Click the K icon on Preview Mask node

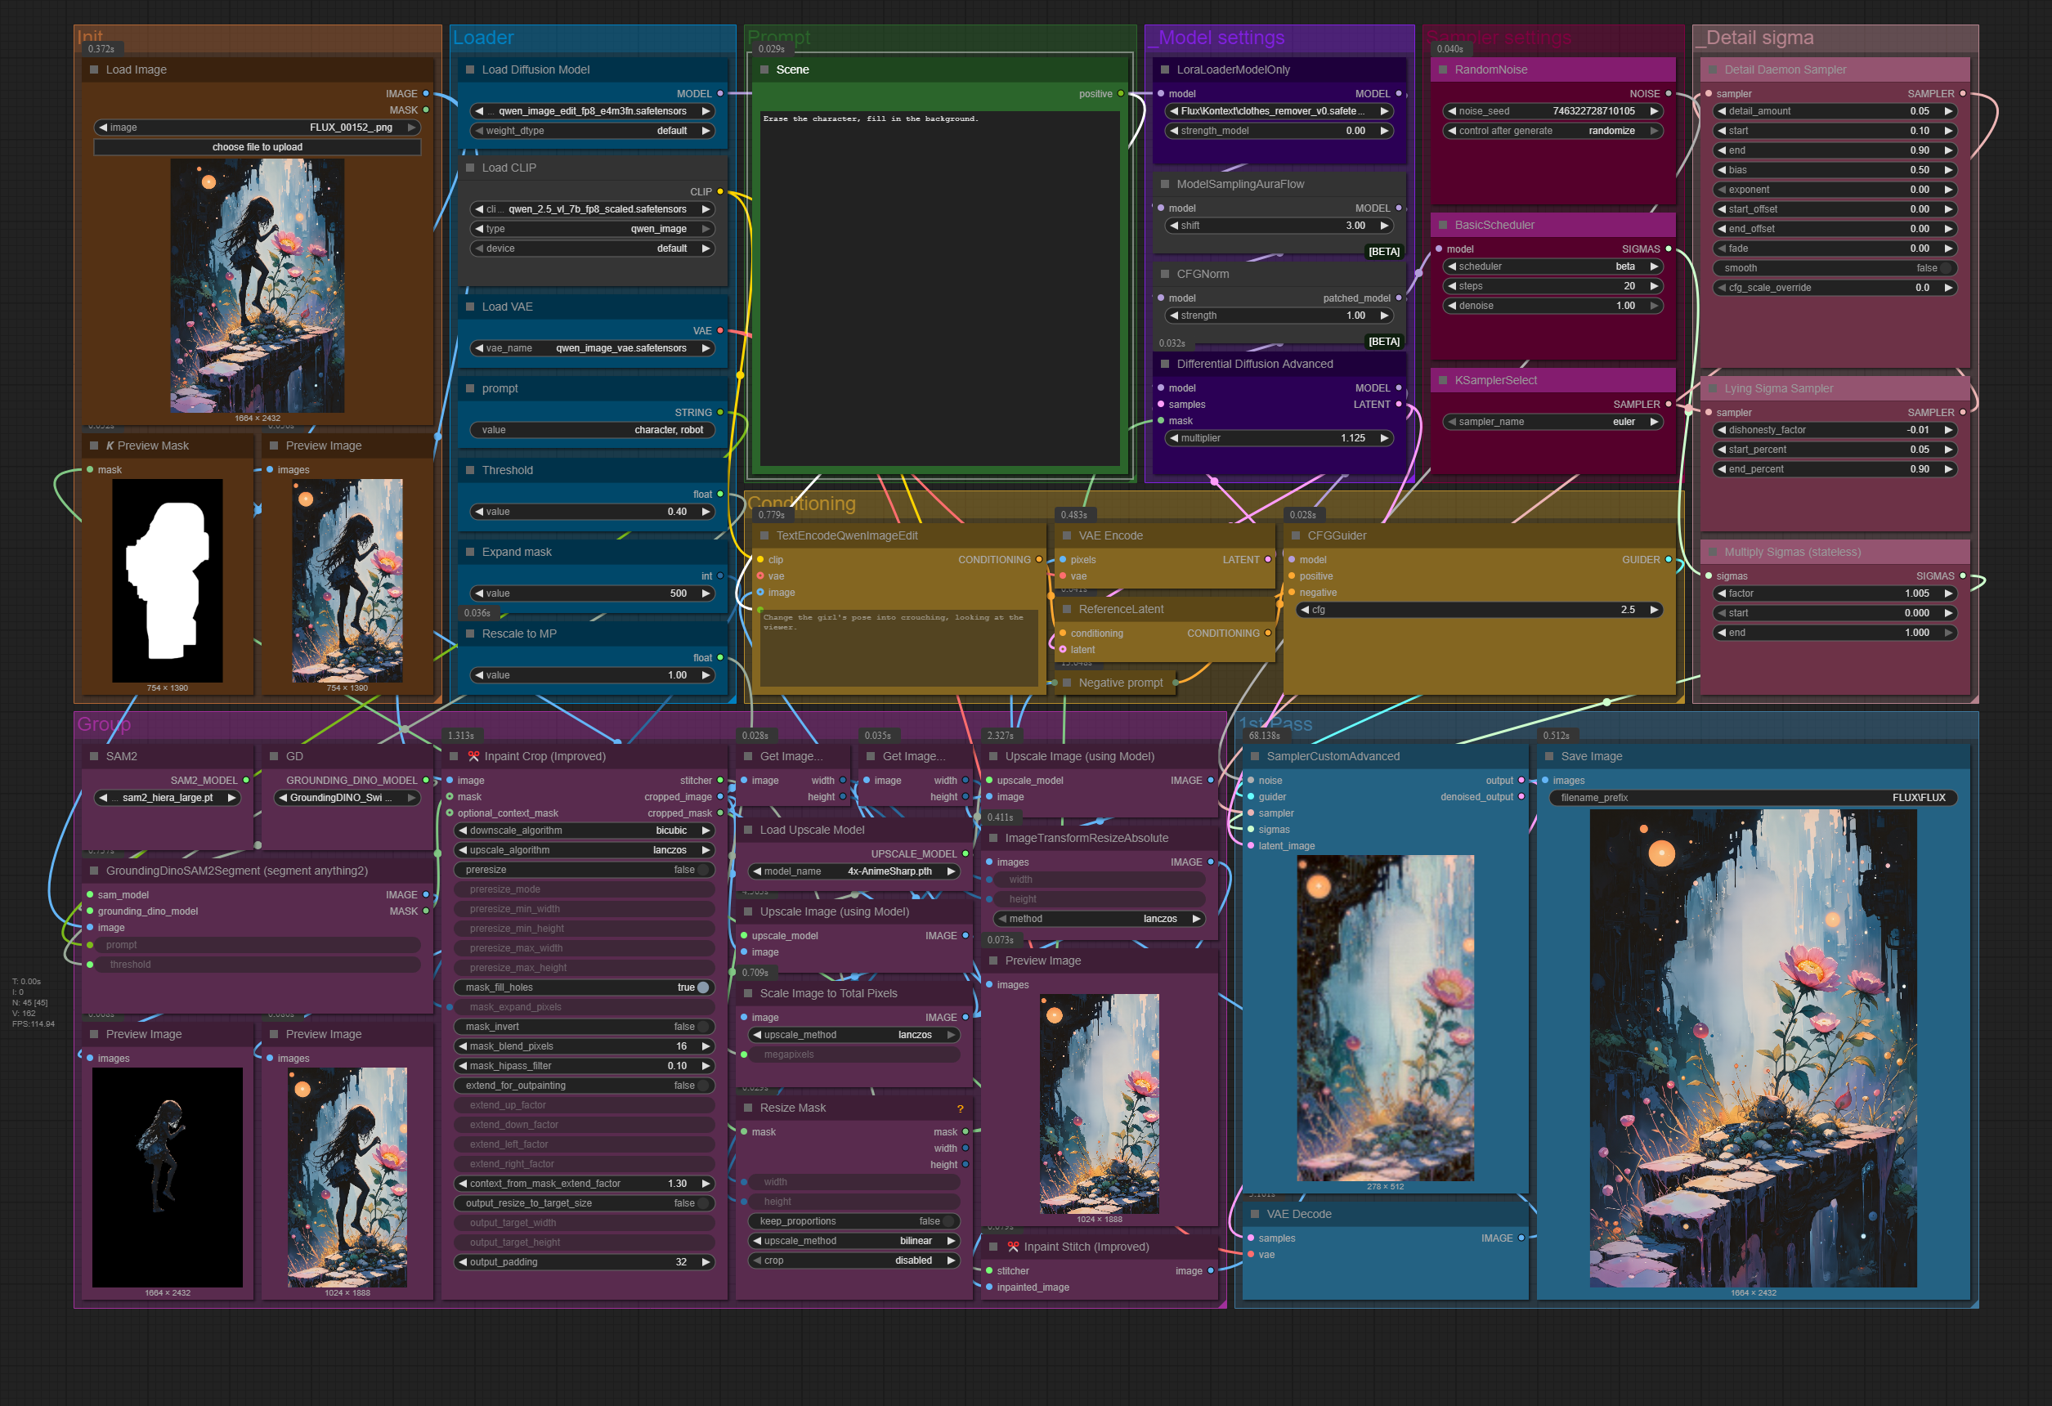pyautogui.click(x=110, y=446)
